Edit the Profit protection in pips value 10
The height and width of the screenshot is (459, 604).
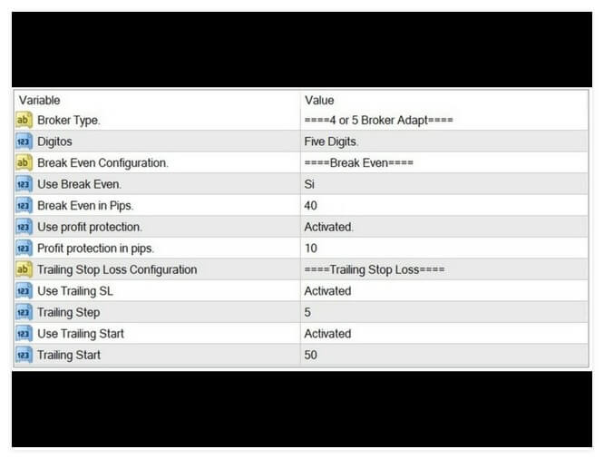[310, 249]
